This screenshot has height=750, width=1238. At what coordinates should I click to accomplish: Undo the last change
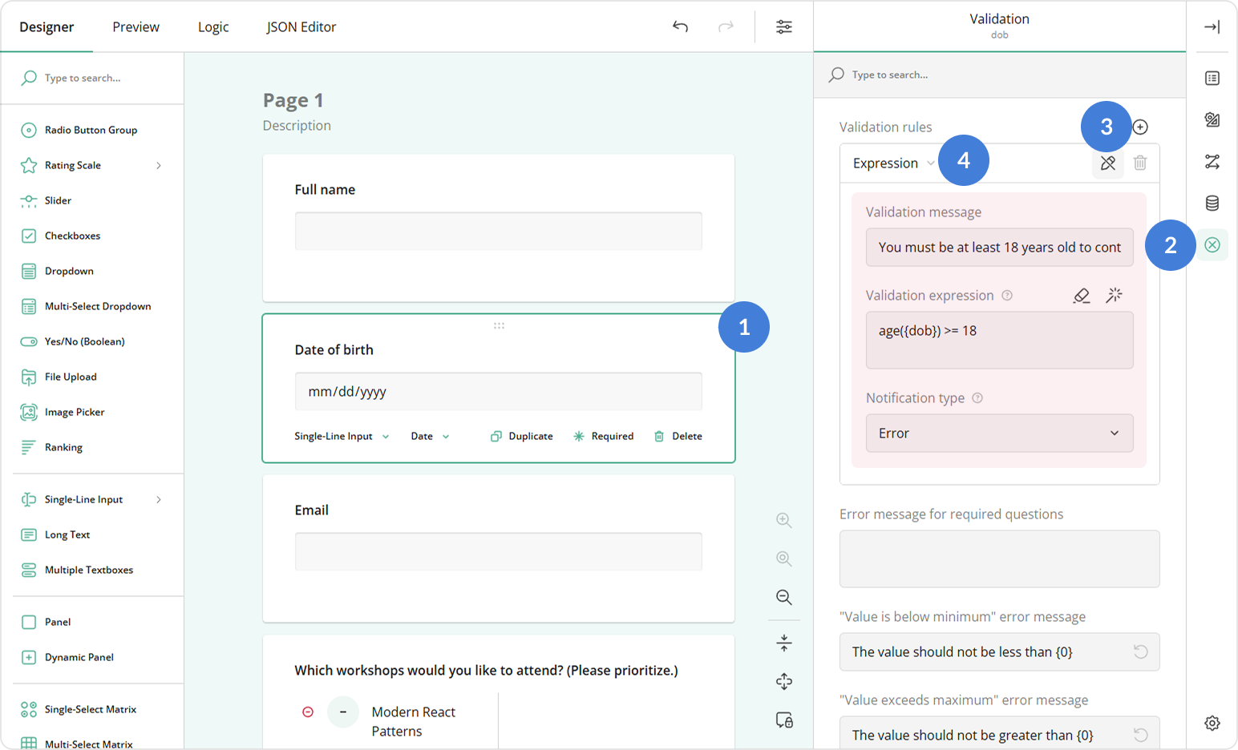[680, 26]
